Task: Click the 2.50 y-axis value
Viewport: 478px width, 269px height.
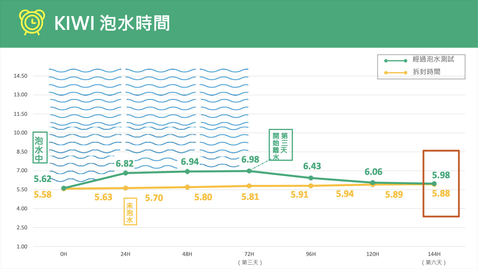Action: [x=22, y=228]
